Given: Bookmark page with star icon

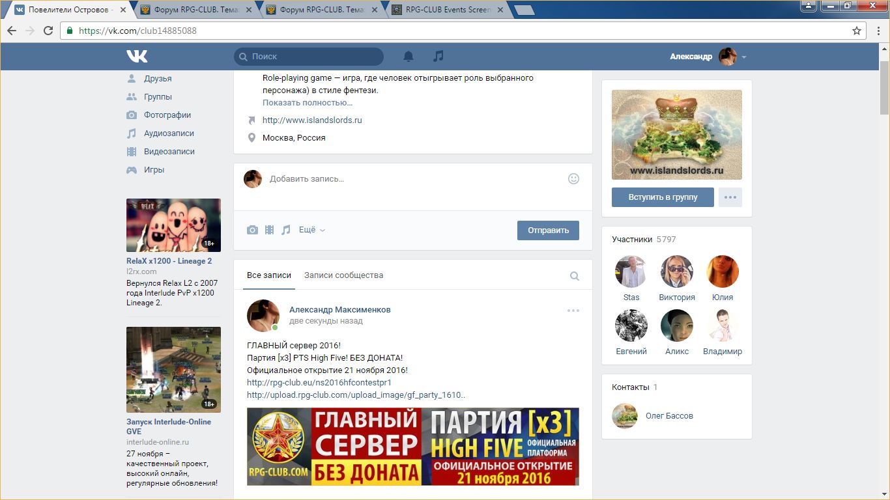Looking at the screenshot, I should [x=857, y=31].
